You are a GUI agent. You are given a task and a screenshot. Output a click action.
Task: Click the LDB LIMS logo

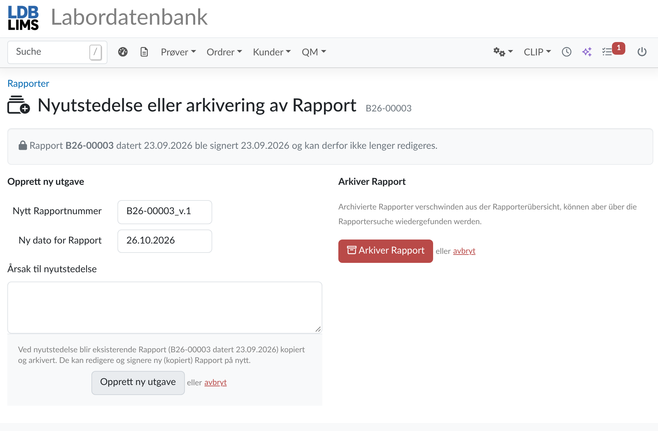(23, 18)
